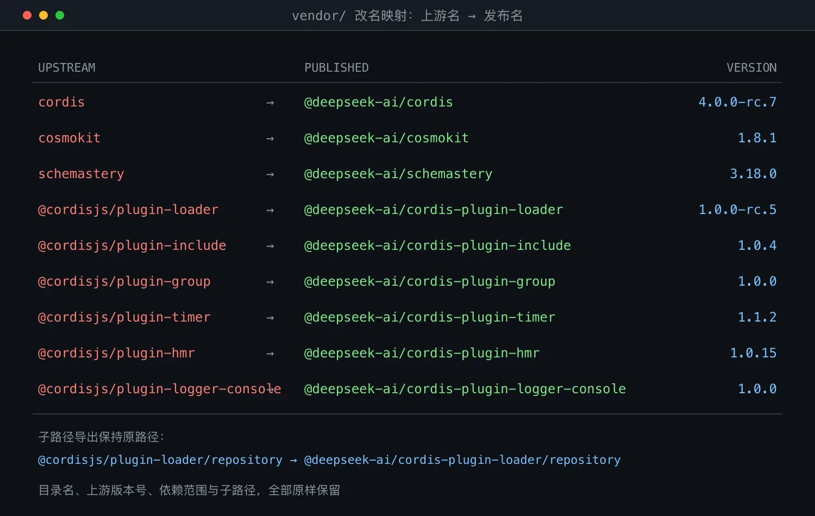Select upstream name 'cosmokit'

69,138
